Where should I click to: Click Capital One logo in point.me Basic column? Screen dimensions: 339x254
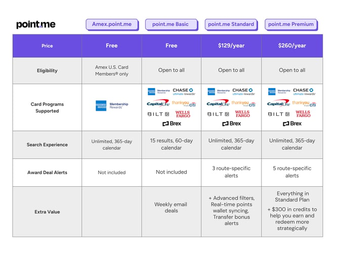(x=158, y=103)
